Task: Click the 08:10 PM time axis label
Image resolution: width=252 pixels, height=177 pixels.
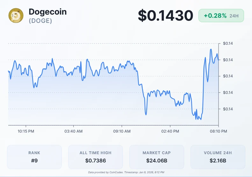Action: [x=218, y=131]
